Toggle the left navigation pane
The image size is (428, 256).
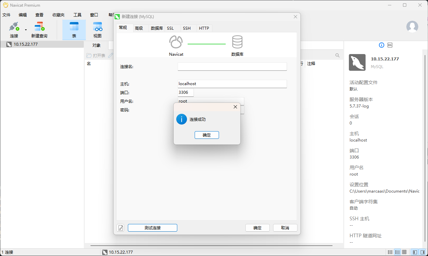point(414,252)
